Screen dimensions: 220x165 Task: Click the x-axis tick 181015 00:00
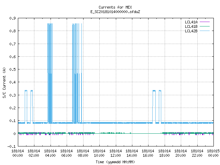tap(213, 153)
